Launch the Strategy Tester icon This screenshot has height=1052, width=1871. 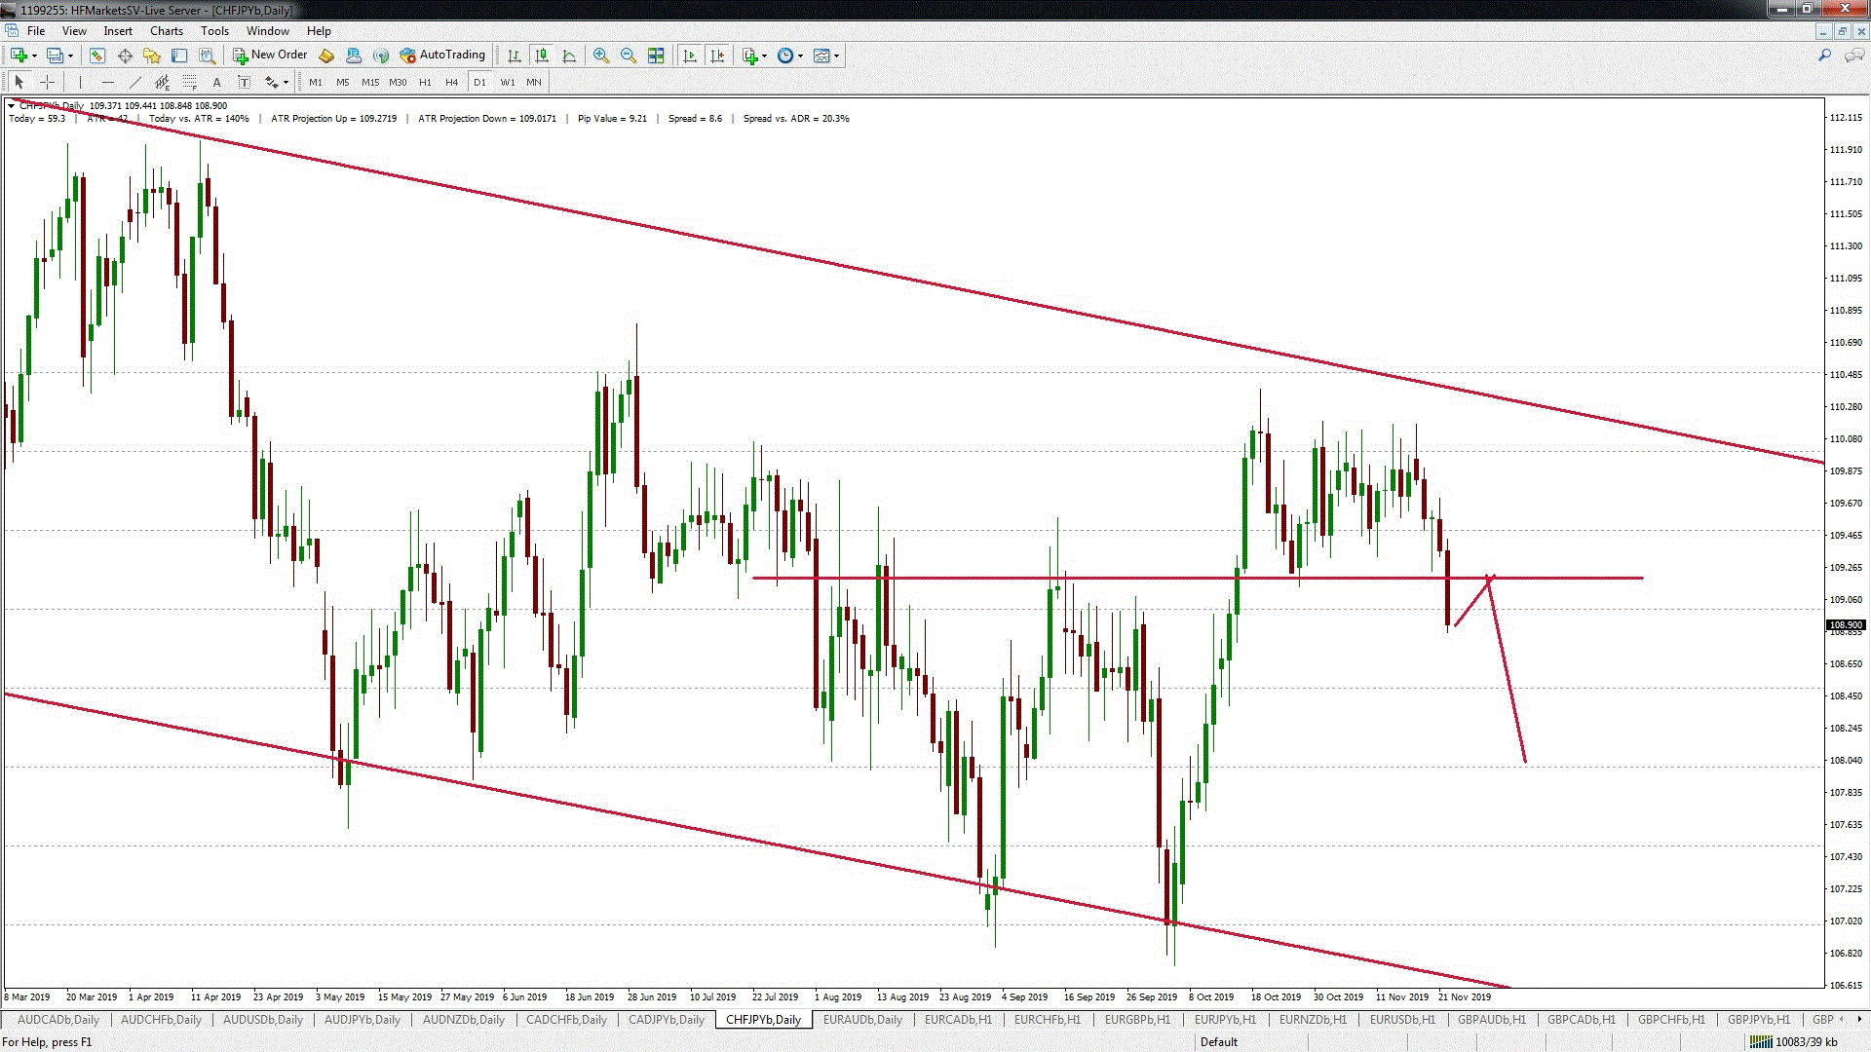(207, 56)
